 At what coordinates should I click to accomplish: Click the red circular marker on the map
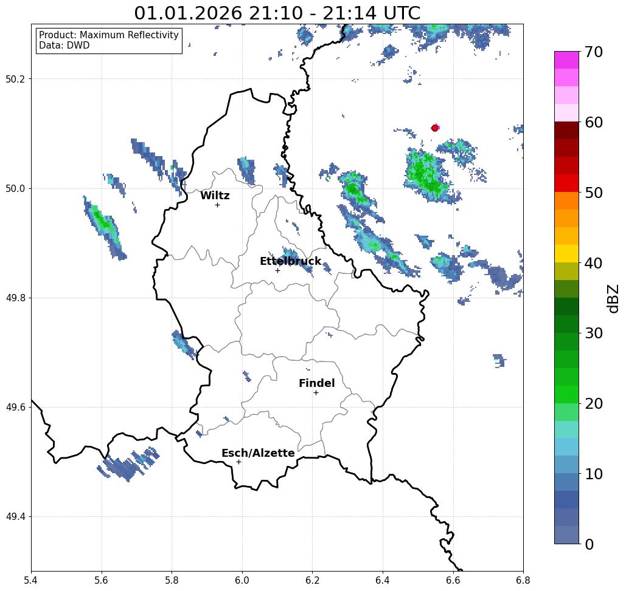tap(435, 128)
